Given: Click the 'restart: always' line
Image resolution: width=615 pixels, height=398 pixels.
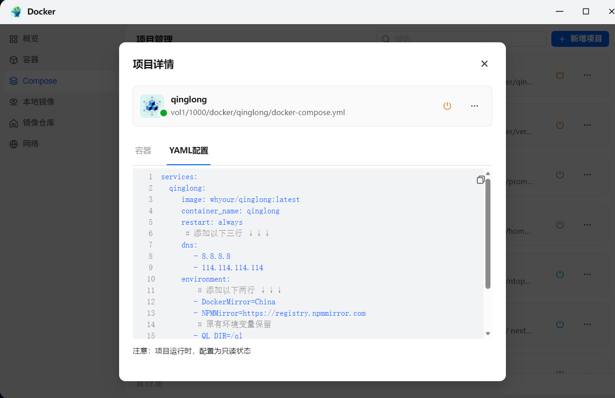Looking at the screenshot, I should (212, 222).
